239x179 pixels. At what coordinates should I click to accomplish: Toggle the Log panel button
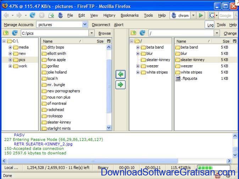point(210,25)
